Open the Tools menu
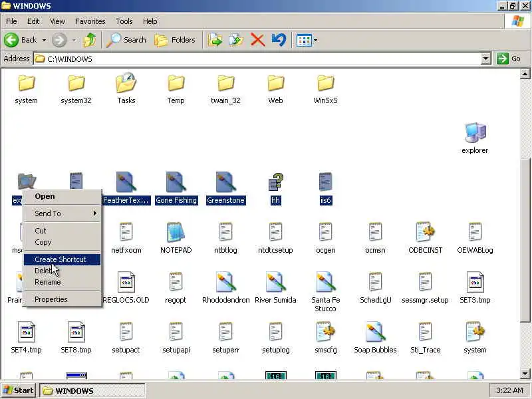 pyautogui.click(x=124, y=21)
